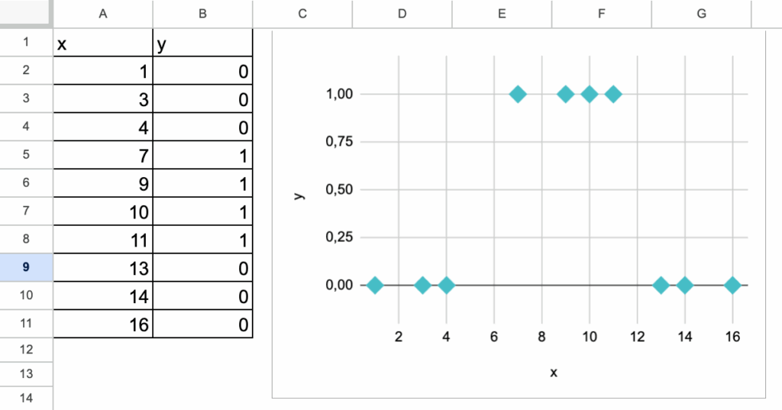Click the chart data point at x=16
This screenshot has height=410, width=782.
pyautogui.click(x=732, y=286)
